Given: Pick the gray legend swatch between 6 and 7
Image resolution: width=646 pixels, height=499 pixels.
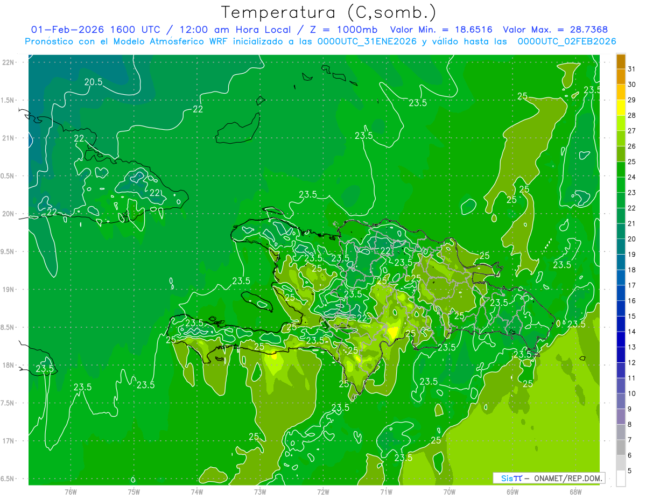Looking at the screenshot, I should point(621,448).
